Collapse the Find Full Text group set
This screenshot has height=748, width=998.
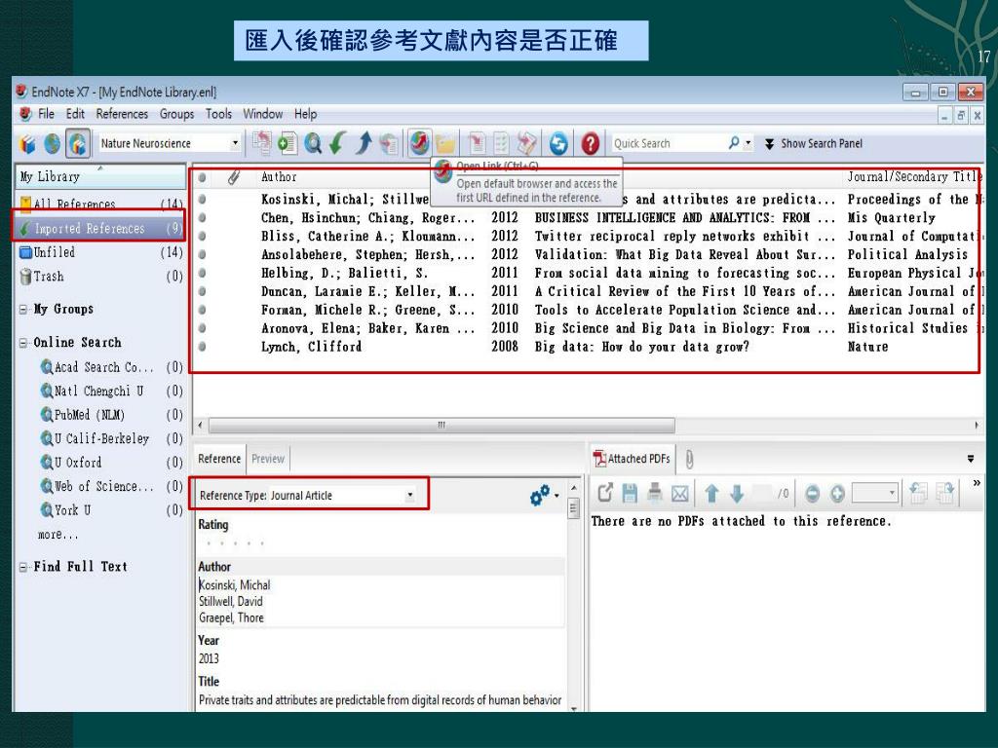click(x=23, y=567)
